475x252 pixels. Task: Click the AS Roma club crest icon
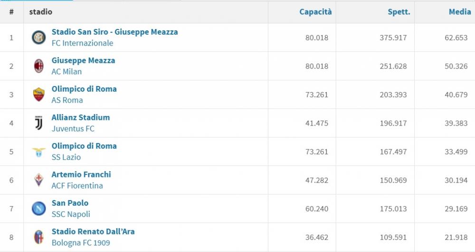click(x=38, y=95)
